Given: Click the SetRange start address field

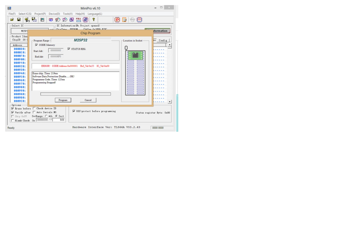Looking at the screenshot, I should tap(42, 120).
